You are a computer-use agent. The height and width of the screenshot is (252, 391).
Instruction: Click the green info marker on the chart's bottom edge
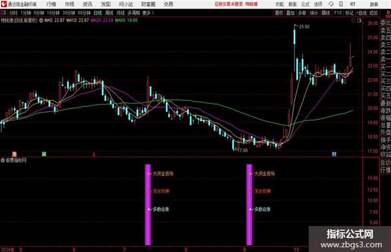click(x=44, y=154)
